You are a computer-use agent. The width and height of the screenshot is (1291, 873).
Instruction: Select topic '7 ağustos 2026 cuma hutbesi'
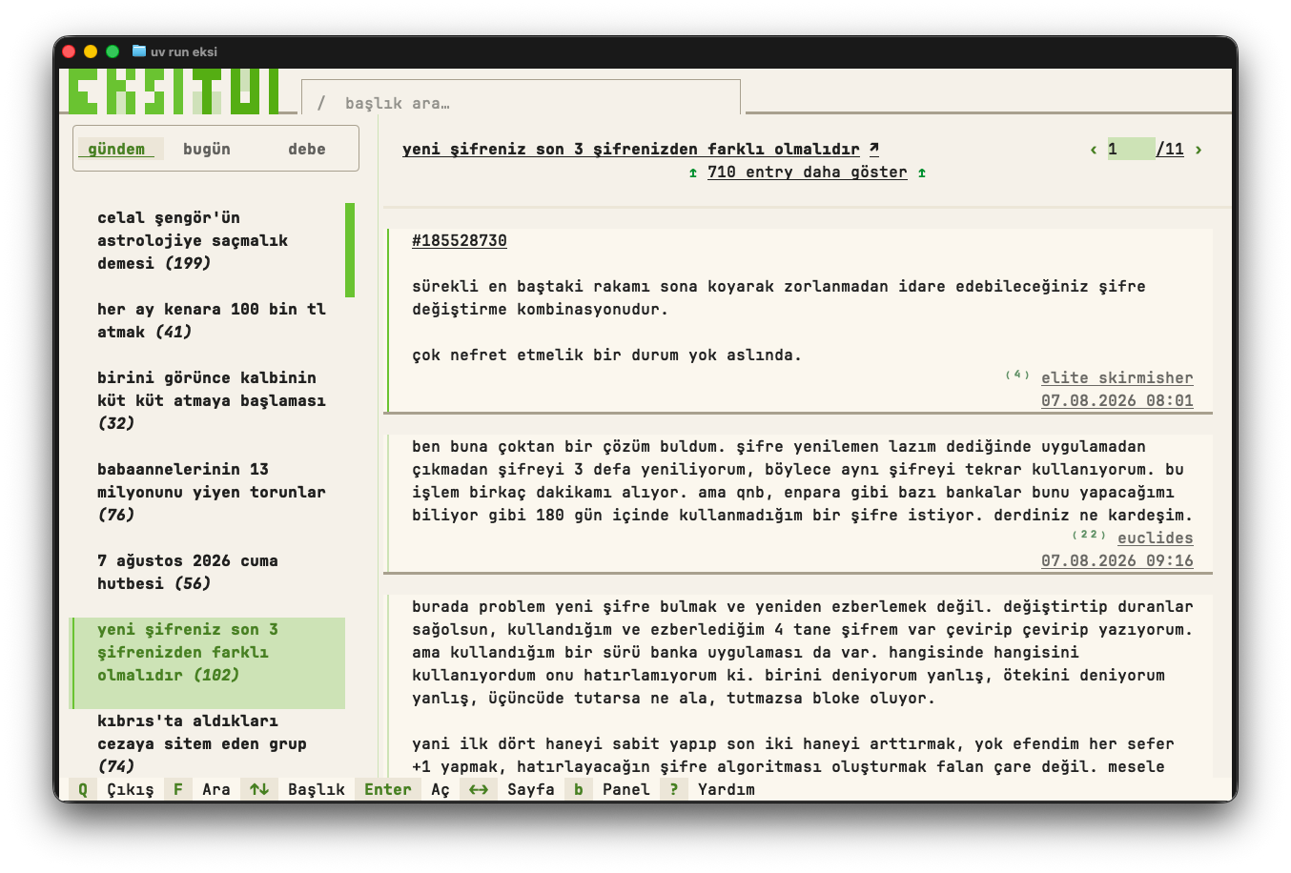pos(207,572)
